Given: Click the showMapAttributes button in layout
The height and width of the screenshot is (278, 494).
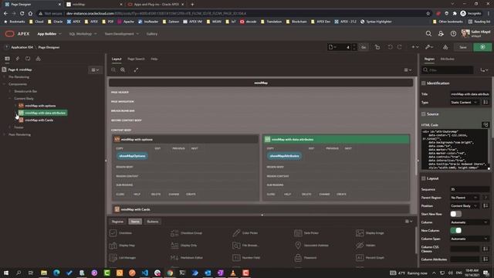Looking at the screenshot, I should coord(284,156).
